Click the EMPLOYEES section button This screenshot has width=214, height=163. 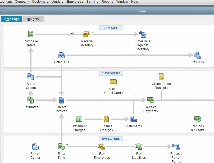(x=111, y=139)
